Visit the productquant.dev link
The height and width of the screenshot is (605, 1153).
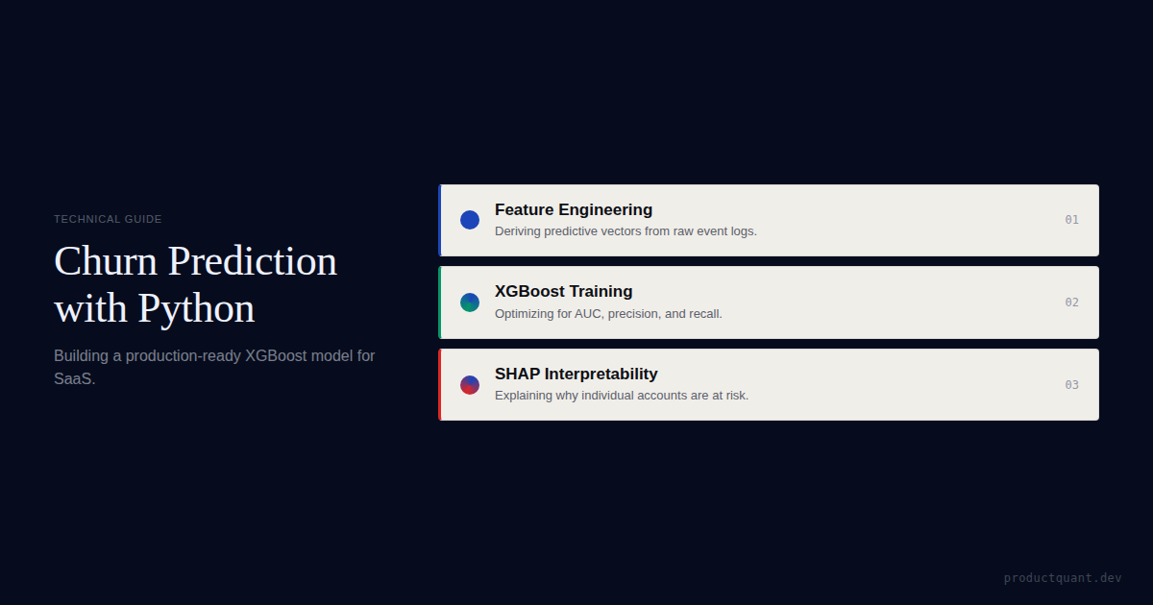click(1063, 578)
